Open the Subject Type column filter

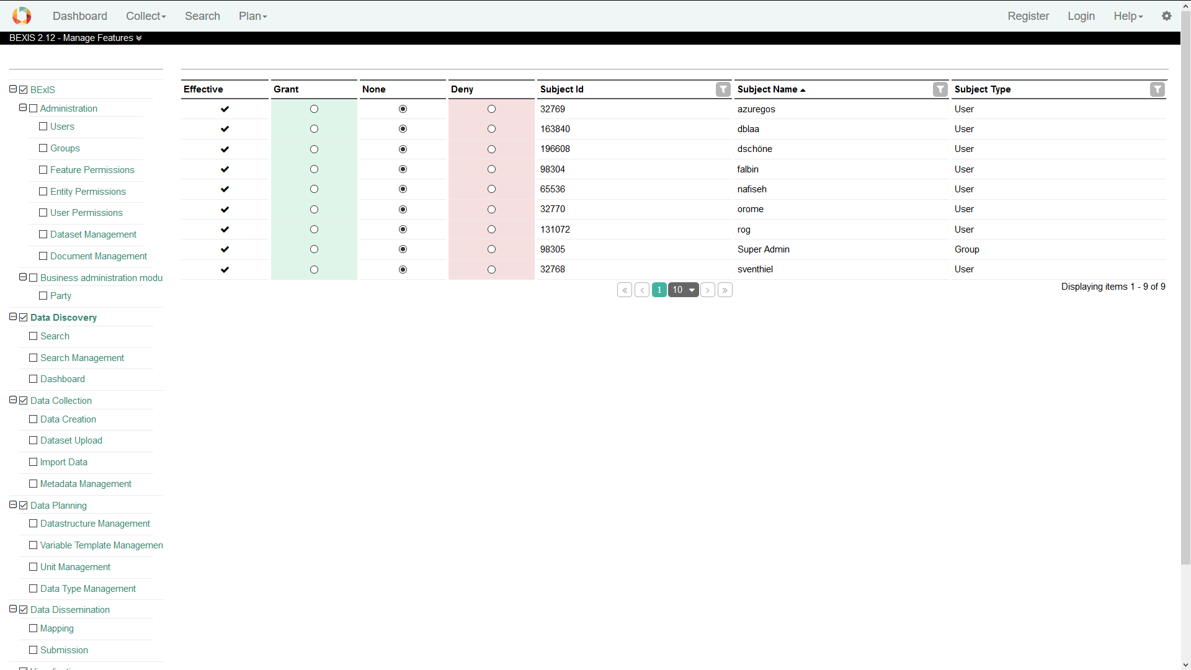click(1157, 89)
